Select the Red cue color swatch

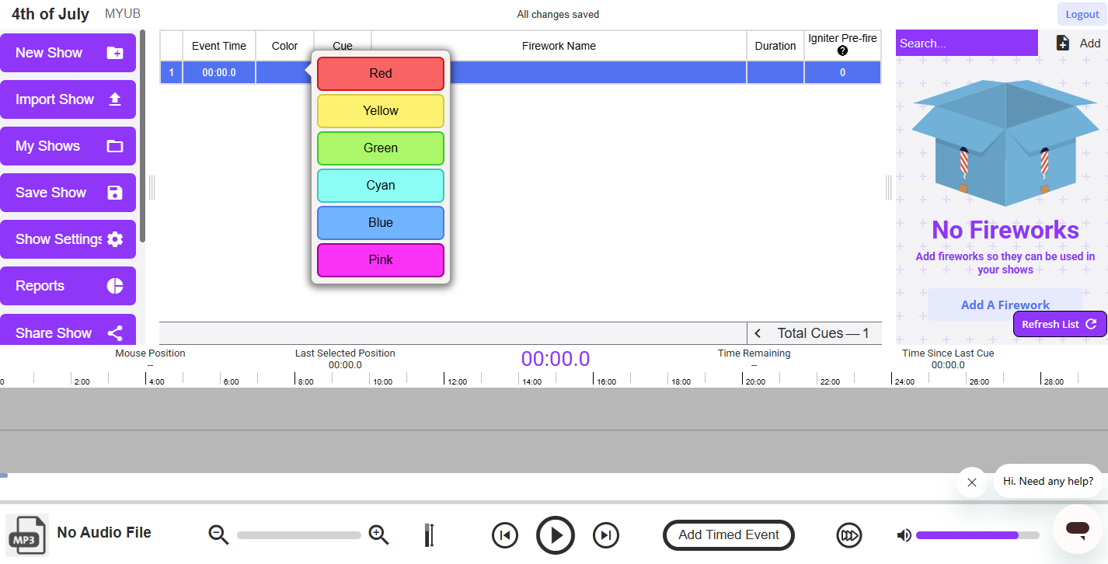pos(380,73)
